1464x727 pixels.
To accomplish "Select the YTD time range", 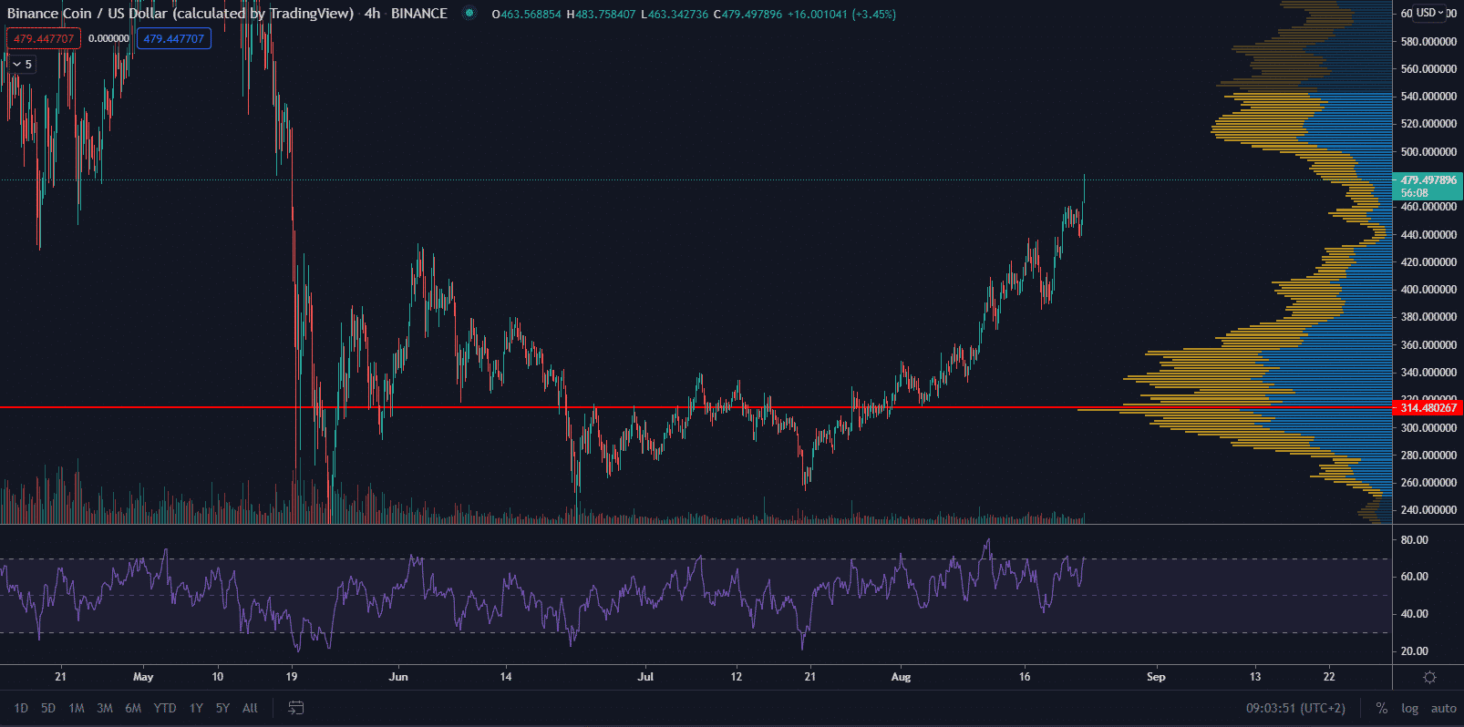I will pyautogui.click(x=165, y=708).
